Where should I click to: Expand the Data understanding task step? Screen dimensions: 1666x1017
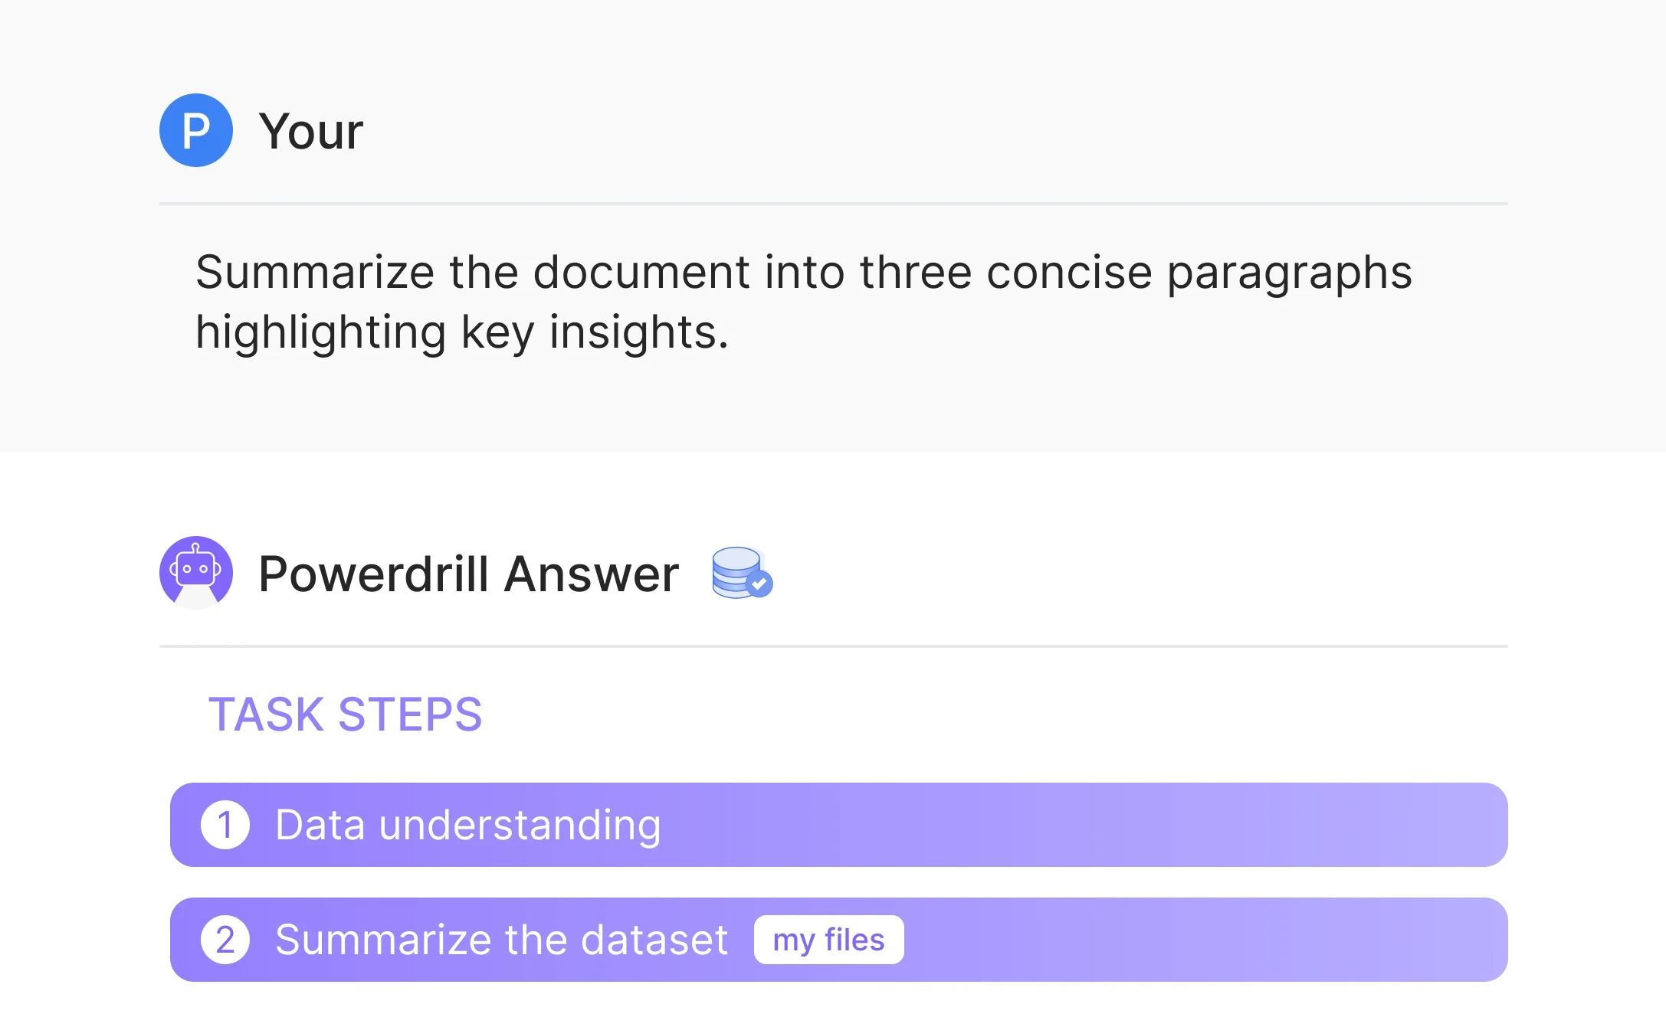click(x=838, y=824)
